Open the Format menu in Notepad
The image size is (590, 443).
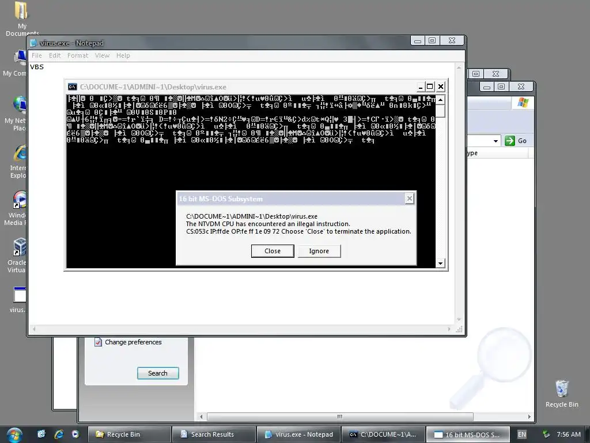tap(78, 55)
